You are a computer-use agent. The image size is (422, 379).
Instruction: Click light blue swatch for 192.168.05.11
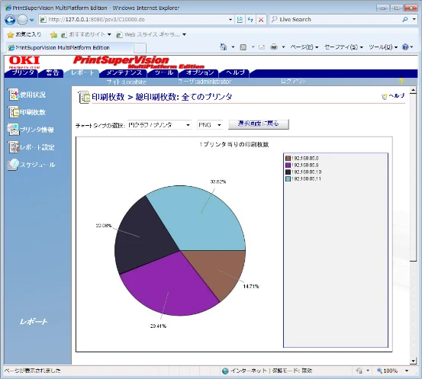288,179
